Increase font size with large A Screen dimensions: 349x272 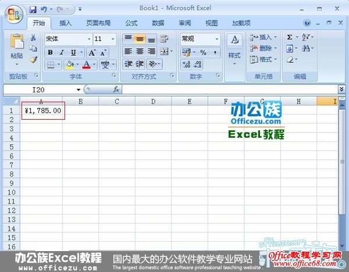(x=92, y=53)
